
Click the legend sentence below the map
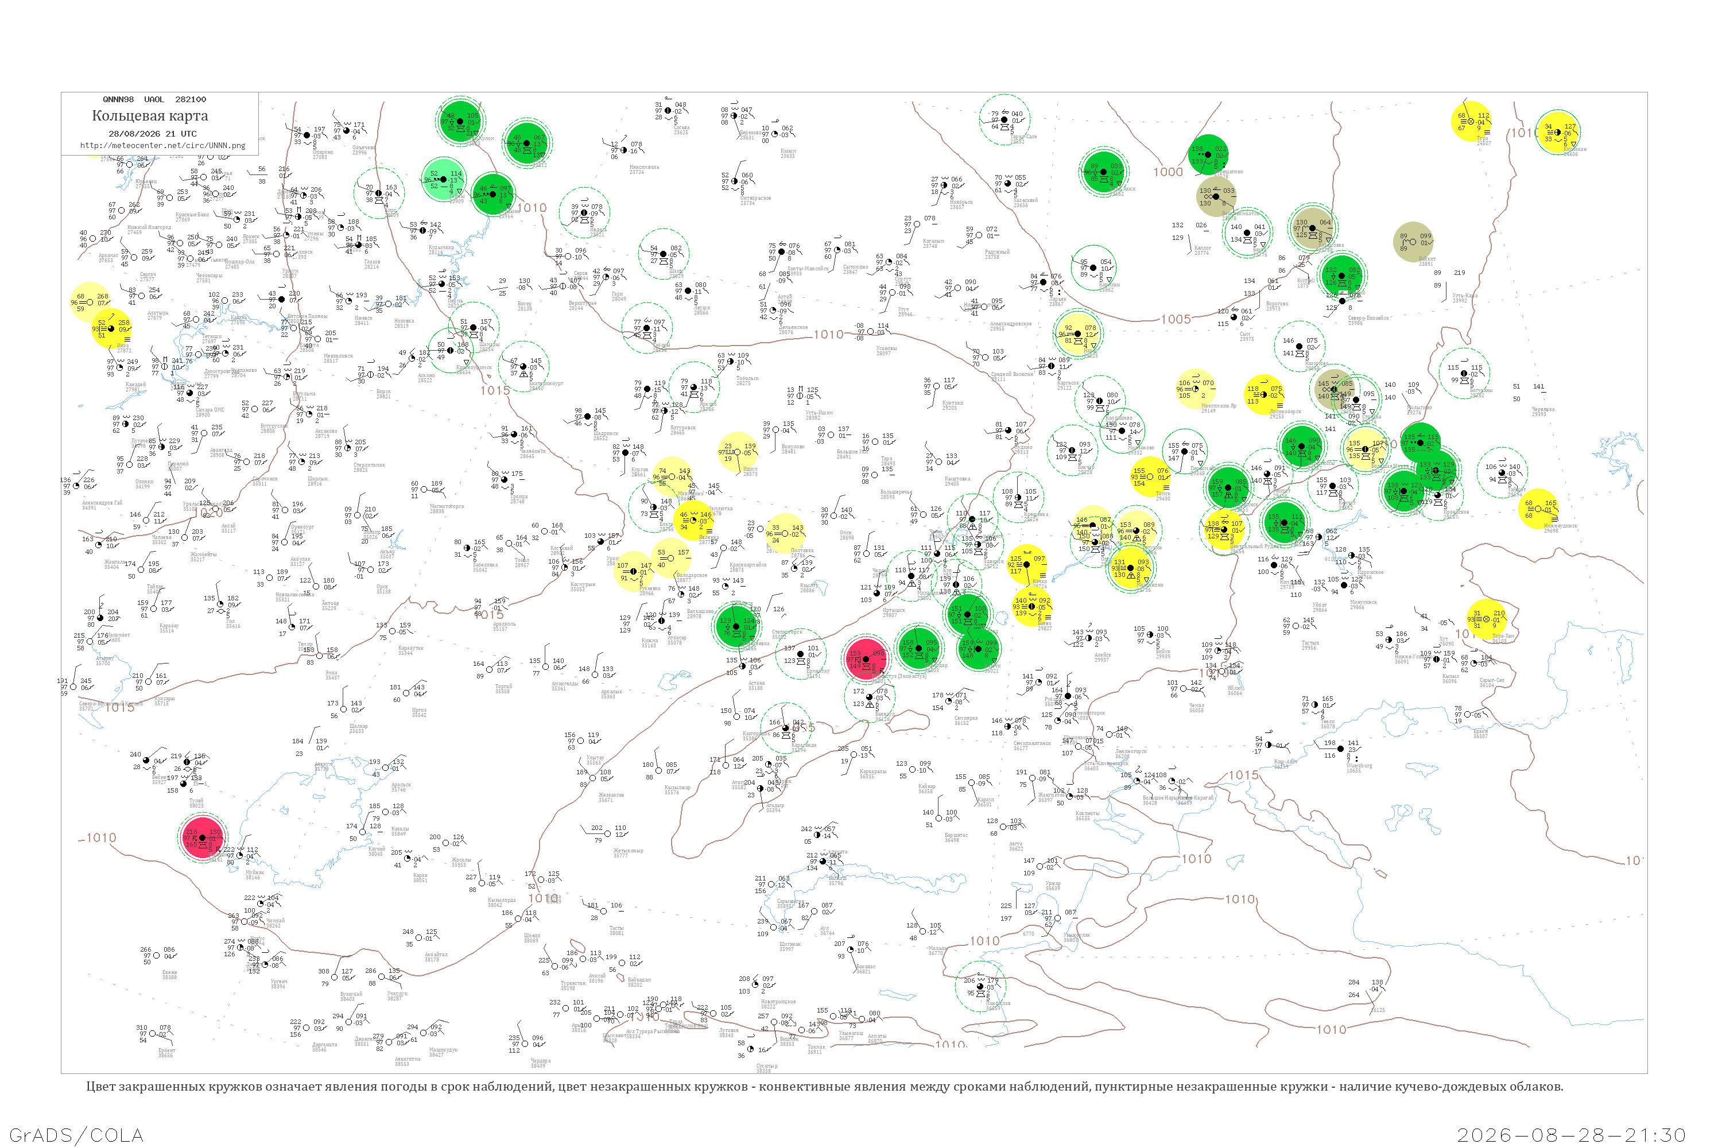[x=824, y=1087]
